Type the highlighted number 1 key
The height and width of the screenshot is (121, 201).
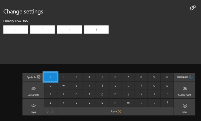point(51,77)
